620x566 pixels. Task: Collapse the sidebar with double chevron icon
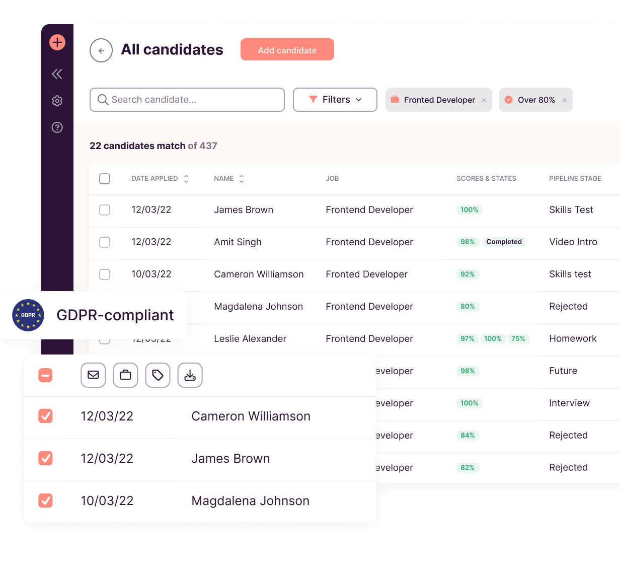[57, 74]
